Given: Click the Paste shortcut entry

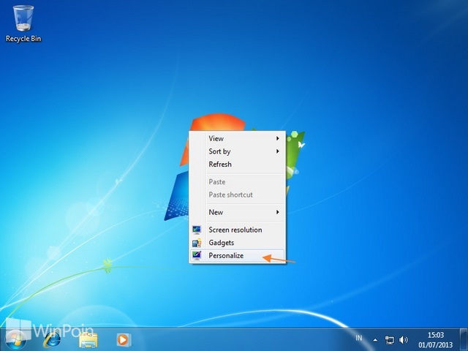Looking at the screenshot, I should click(237, 195).
